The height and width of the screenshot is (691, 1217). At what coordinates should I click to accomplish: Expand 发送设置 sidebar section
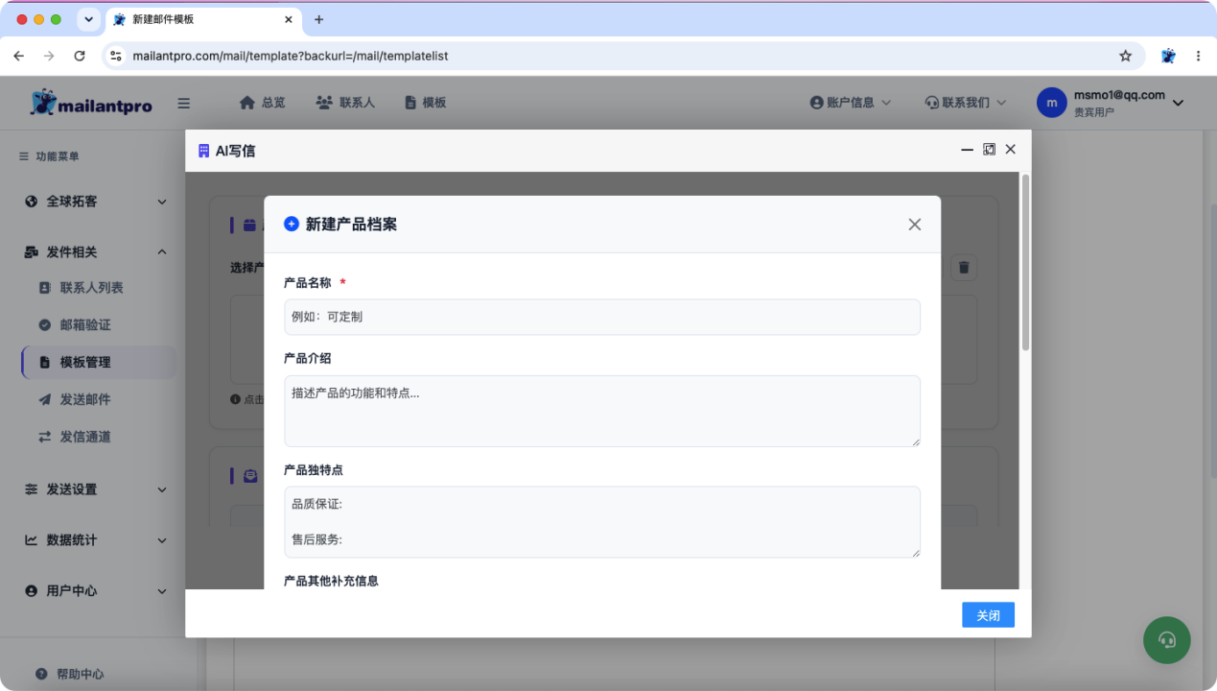[x=96, y=489]
